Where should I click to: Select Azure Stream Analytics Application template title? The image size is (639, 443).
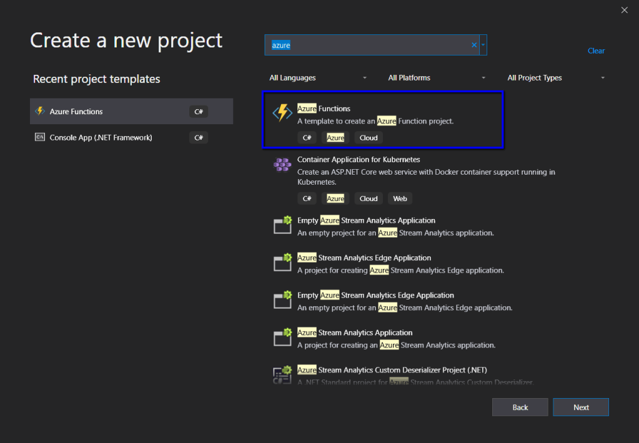tap(355, 333)
